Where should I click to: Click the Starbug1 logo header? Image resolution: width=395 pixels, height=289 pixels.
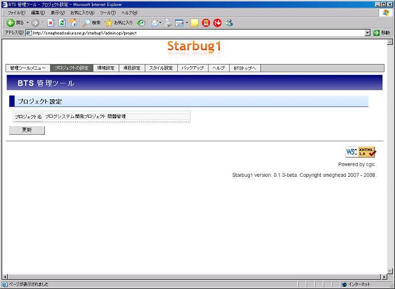point(194,46)
